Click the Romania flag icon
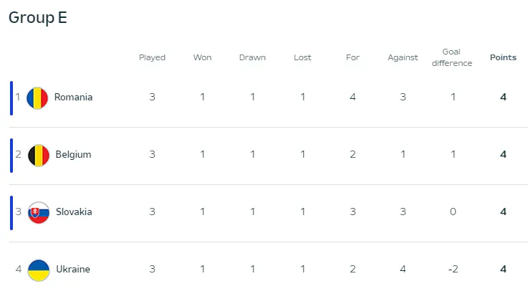This screenshot has width=528, height=299. pyautogui.click(x=37, y=98)
